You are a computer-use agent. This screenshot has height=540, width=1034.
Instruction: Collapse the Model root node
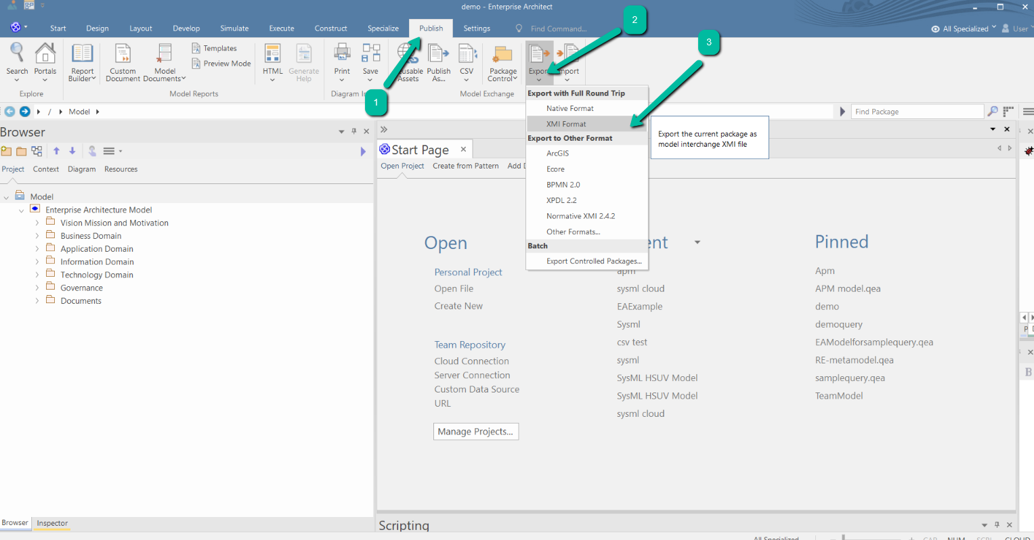(x=6, y=198)
